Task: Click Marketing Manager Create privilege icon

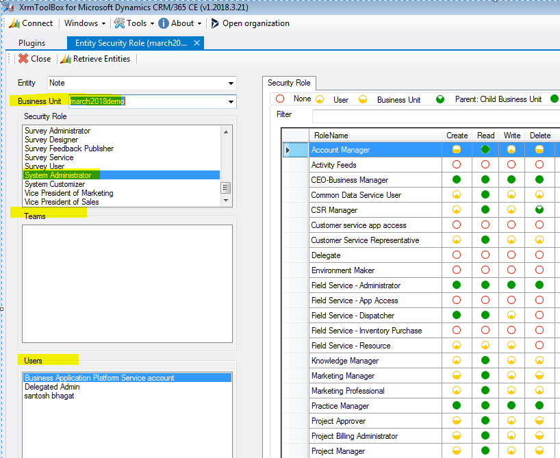Action: point(457,375)
